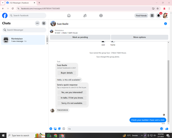Open Buyer details button

click(x=67, y=73)
